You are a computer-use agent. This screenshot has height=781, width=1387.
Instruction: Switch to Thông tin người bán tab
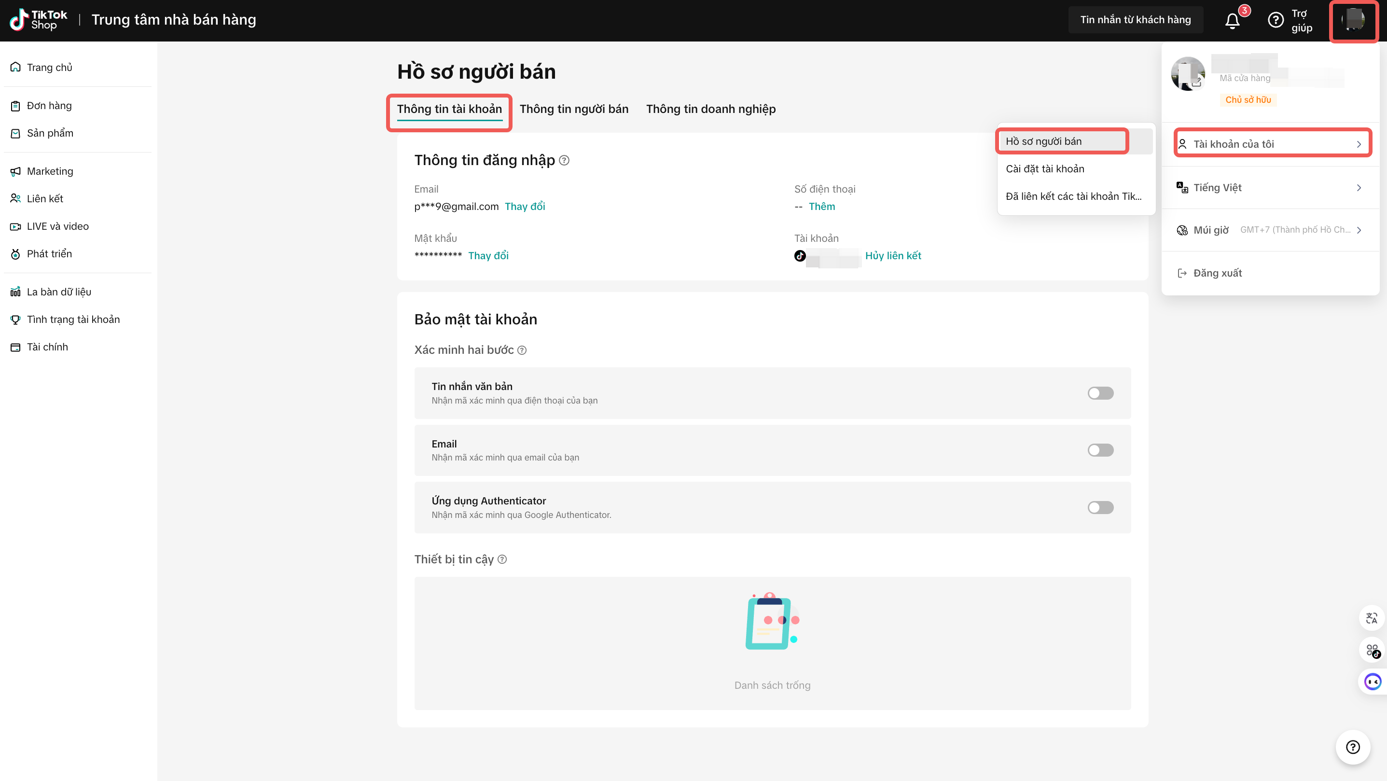click(x=573, y=109)
